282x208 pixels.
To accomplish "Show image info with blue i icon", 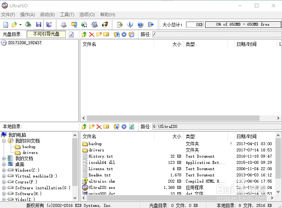I will (x=130, y=25).
